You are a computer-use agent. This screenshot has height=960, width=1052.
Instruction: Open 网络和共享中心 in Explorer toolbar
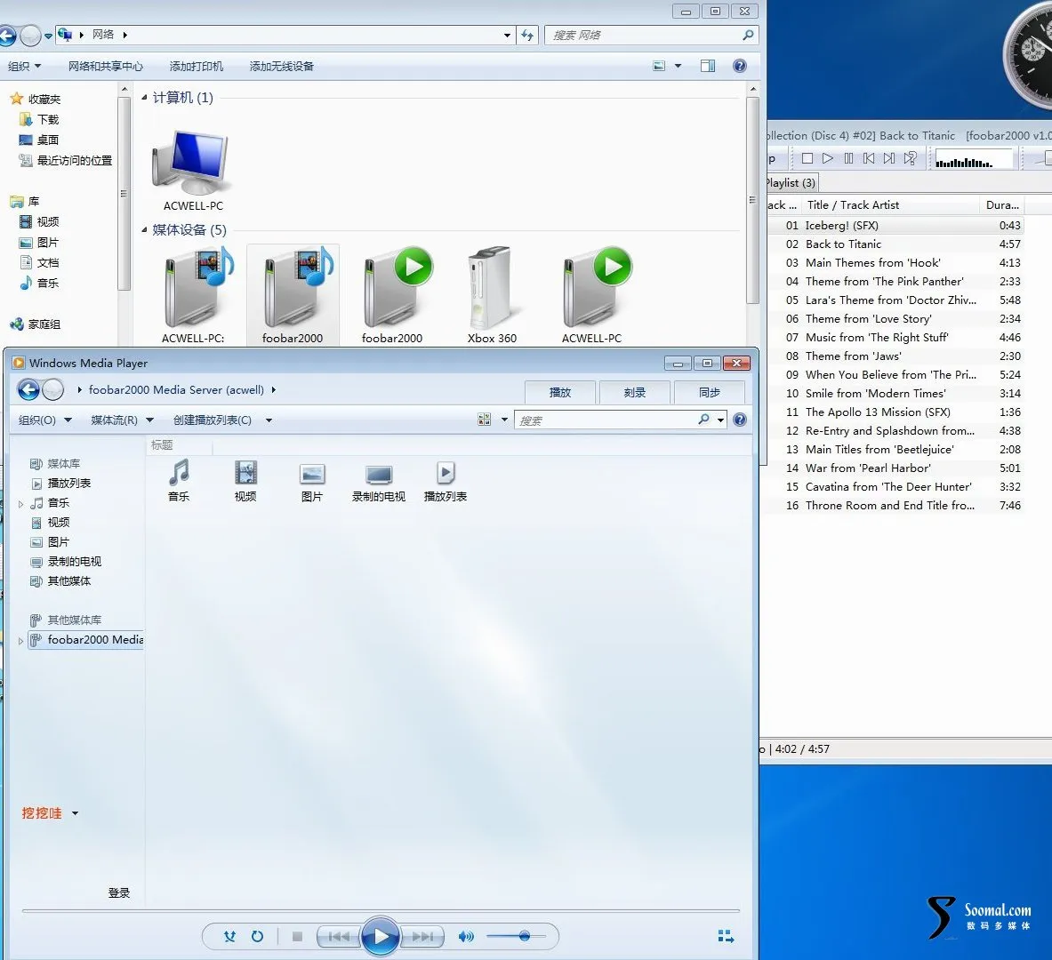tap(105, 66)
